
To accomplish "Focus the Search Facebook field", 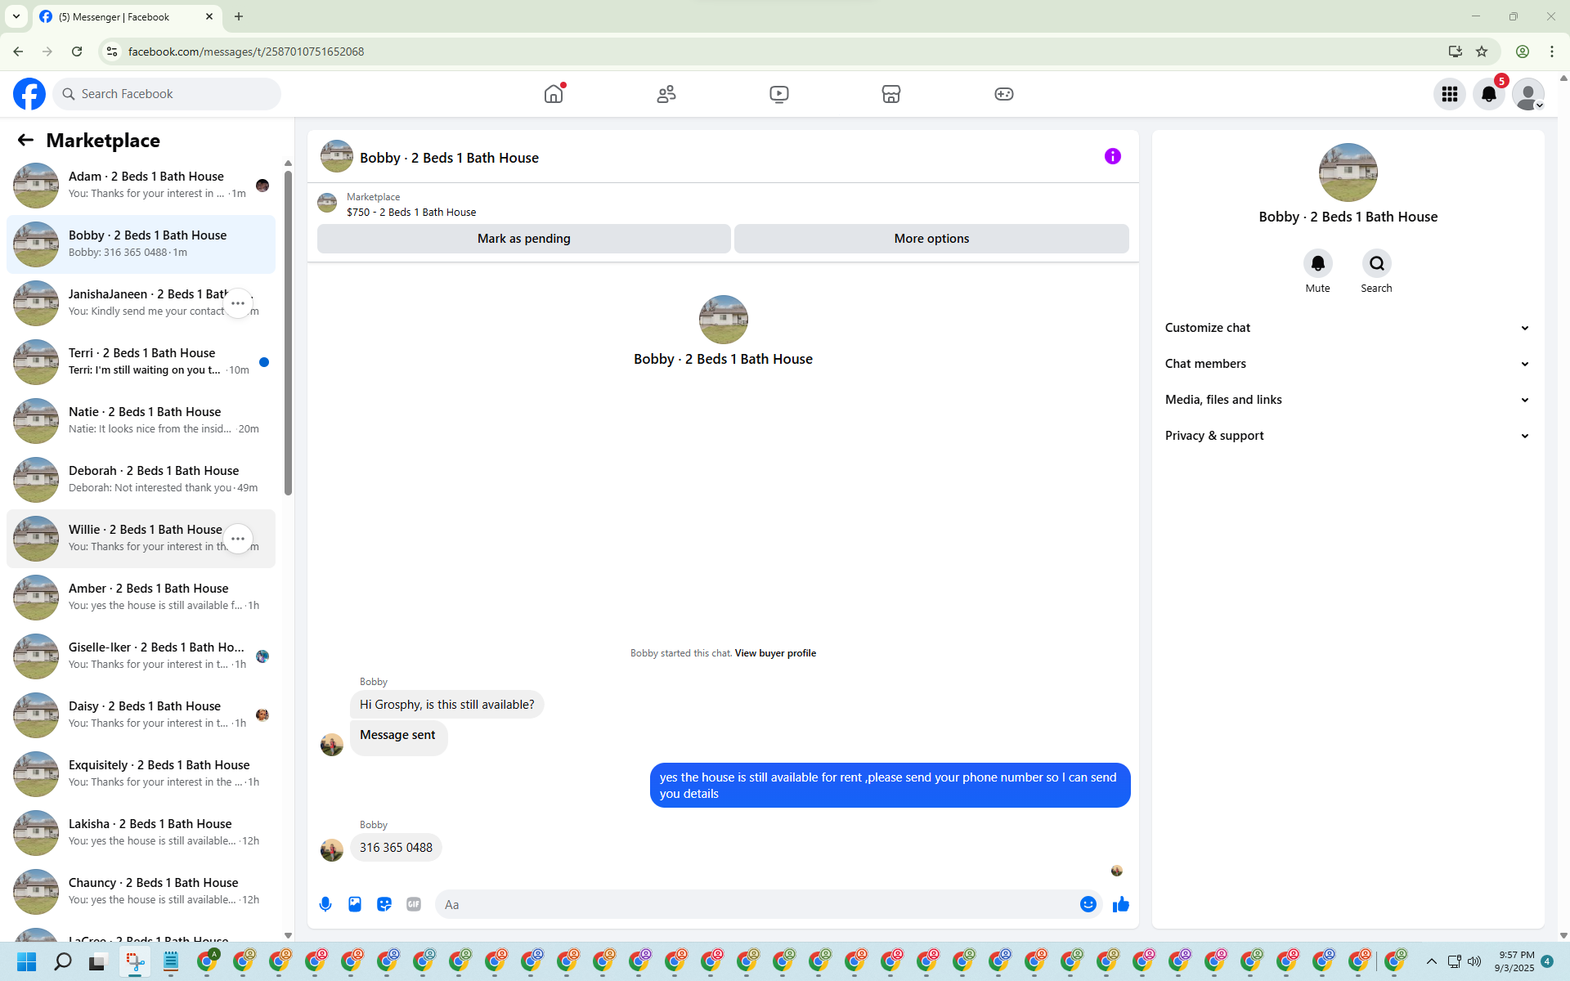I will [168, 94].
